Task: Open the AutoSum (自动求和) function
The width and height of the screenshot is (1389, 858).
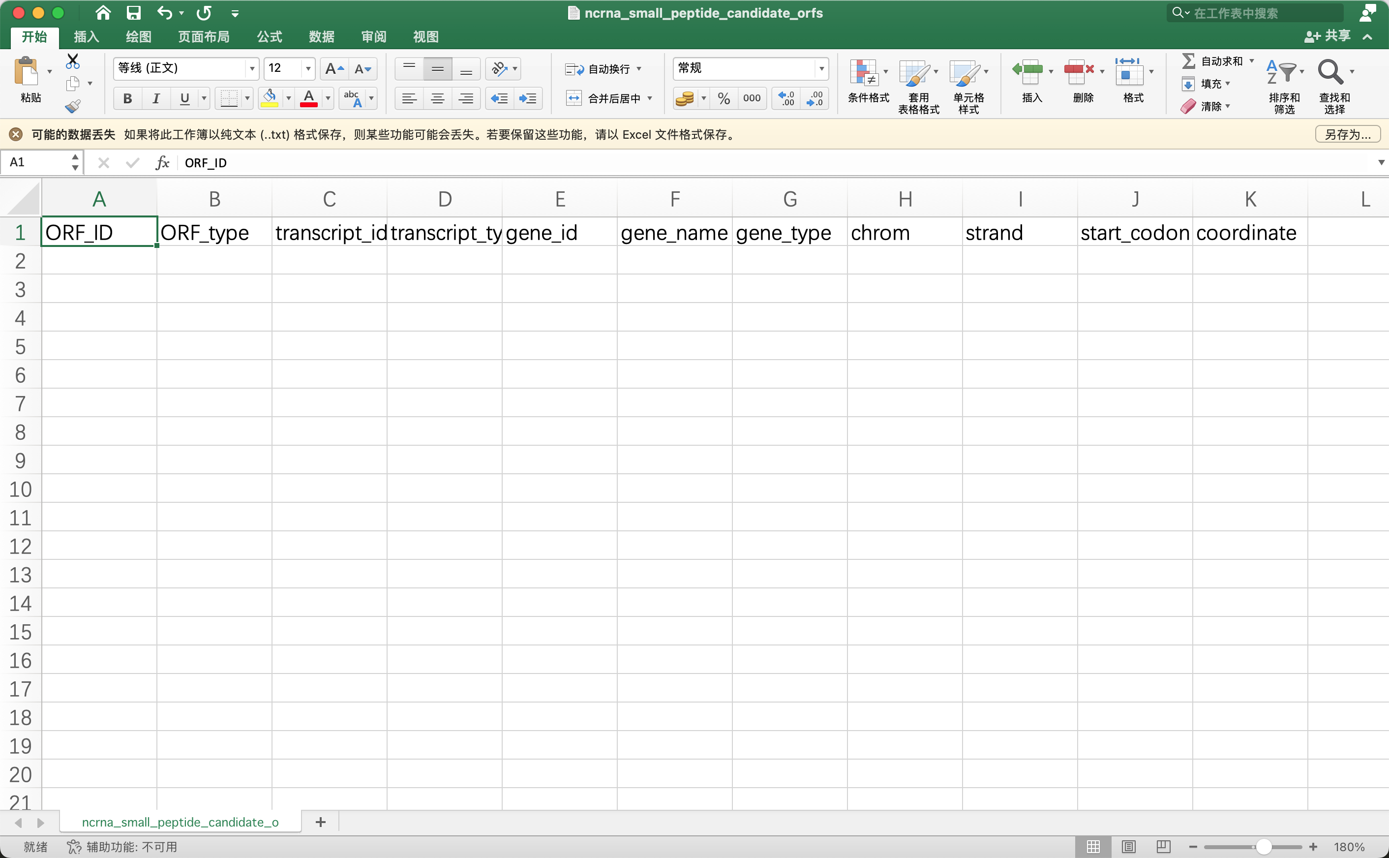Action: 1215,61
